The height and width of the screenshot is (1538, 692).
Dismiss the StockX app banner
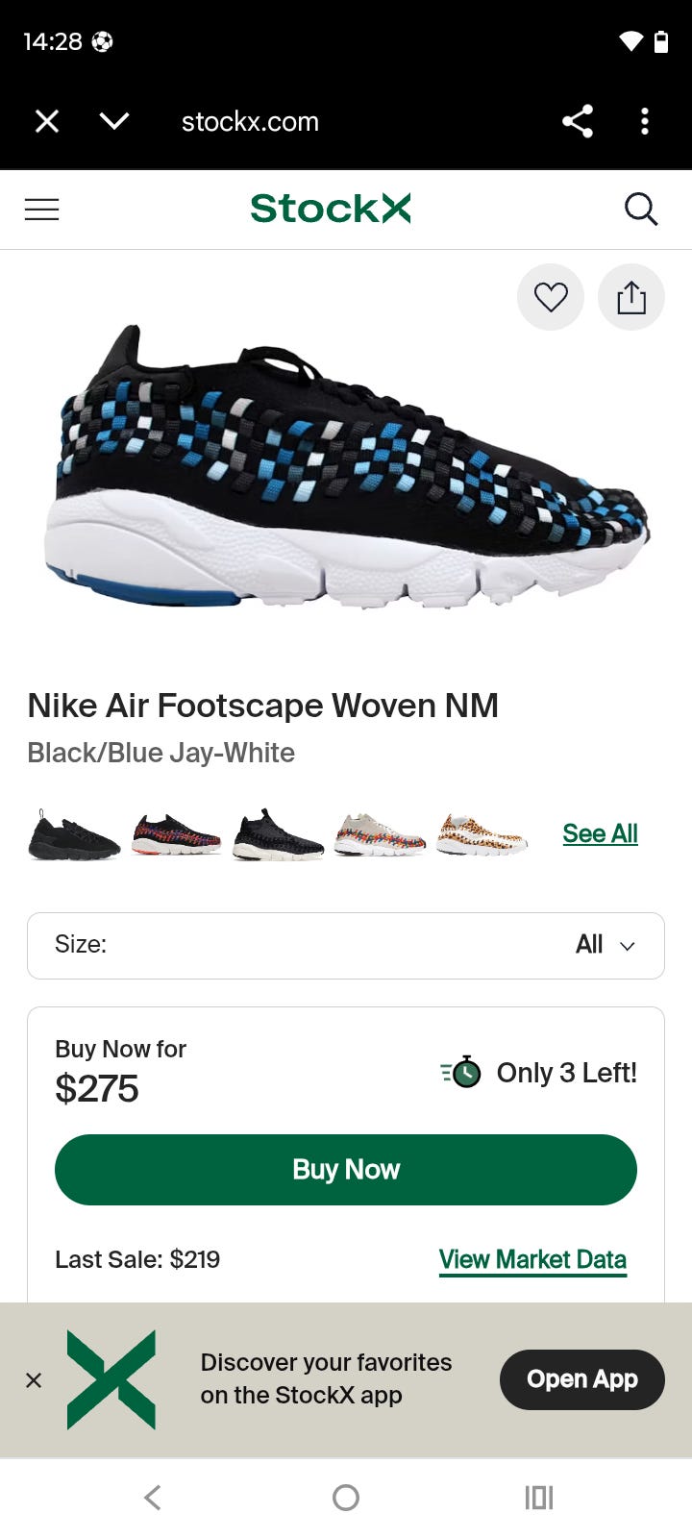(34, 1380)
